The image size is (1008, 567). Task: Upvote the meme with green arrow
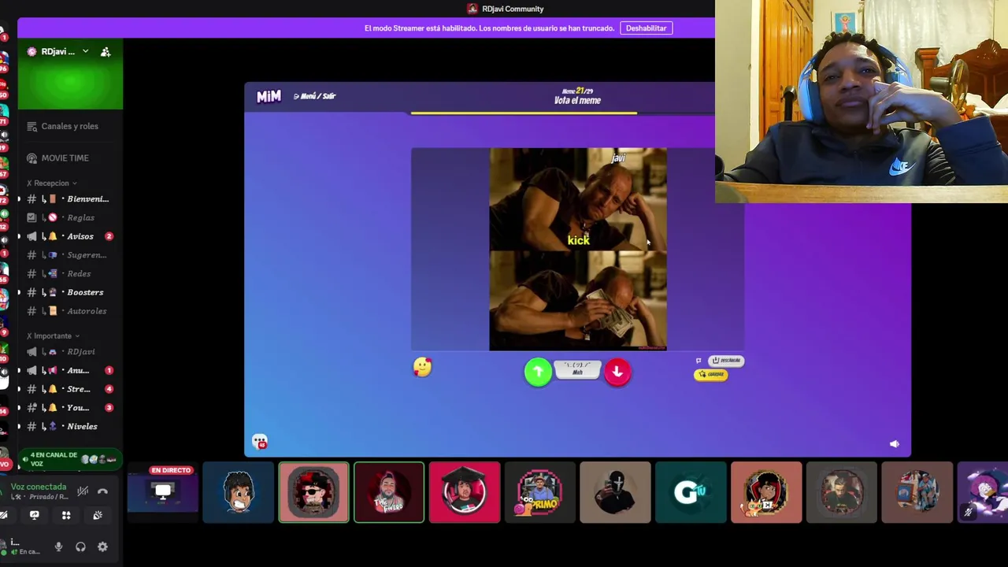tap(538, 372)
